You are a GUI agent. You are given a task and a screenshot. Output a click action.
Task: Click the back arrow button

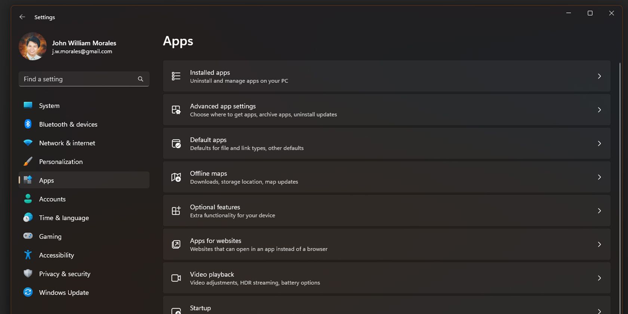point(22,17)
